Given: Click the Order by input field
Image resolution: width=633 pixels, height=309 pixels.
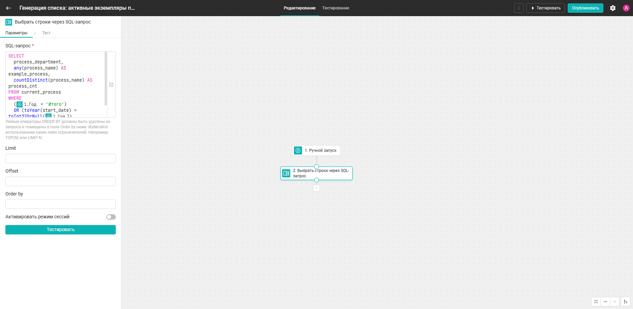Looking at the screenshot, I should tap(61, 204).
